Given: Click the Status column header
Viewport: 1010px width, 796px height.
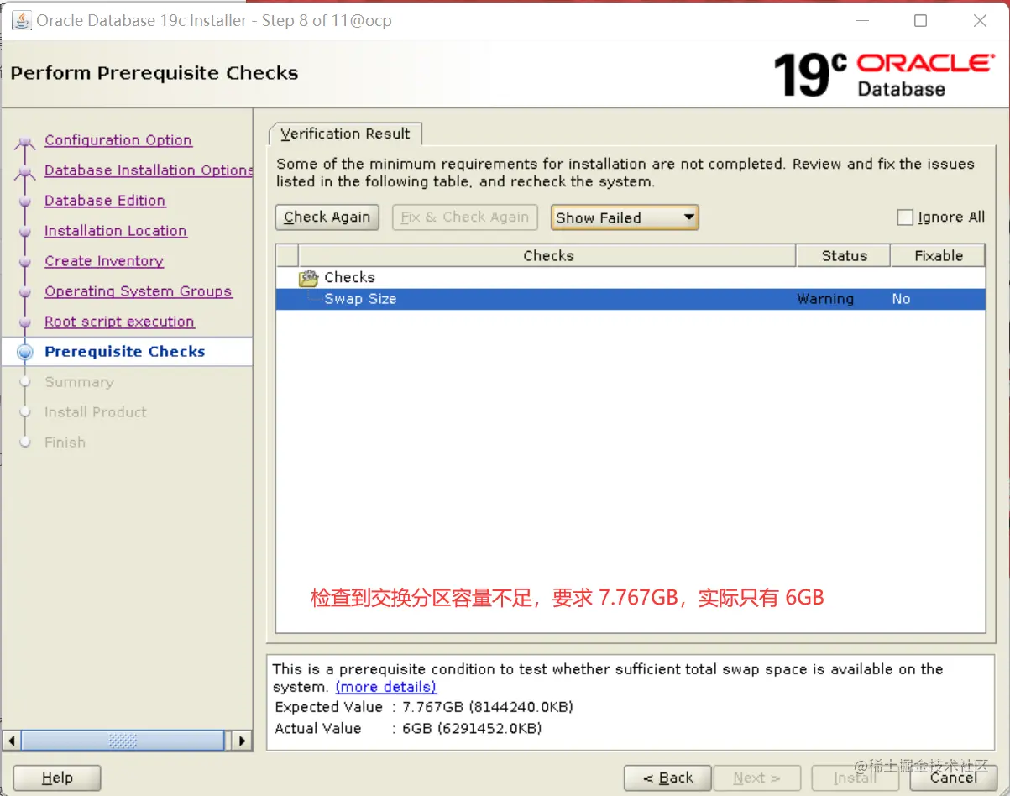Looking at the screenshot, I should click(x=844, y=256).
